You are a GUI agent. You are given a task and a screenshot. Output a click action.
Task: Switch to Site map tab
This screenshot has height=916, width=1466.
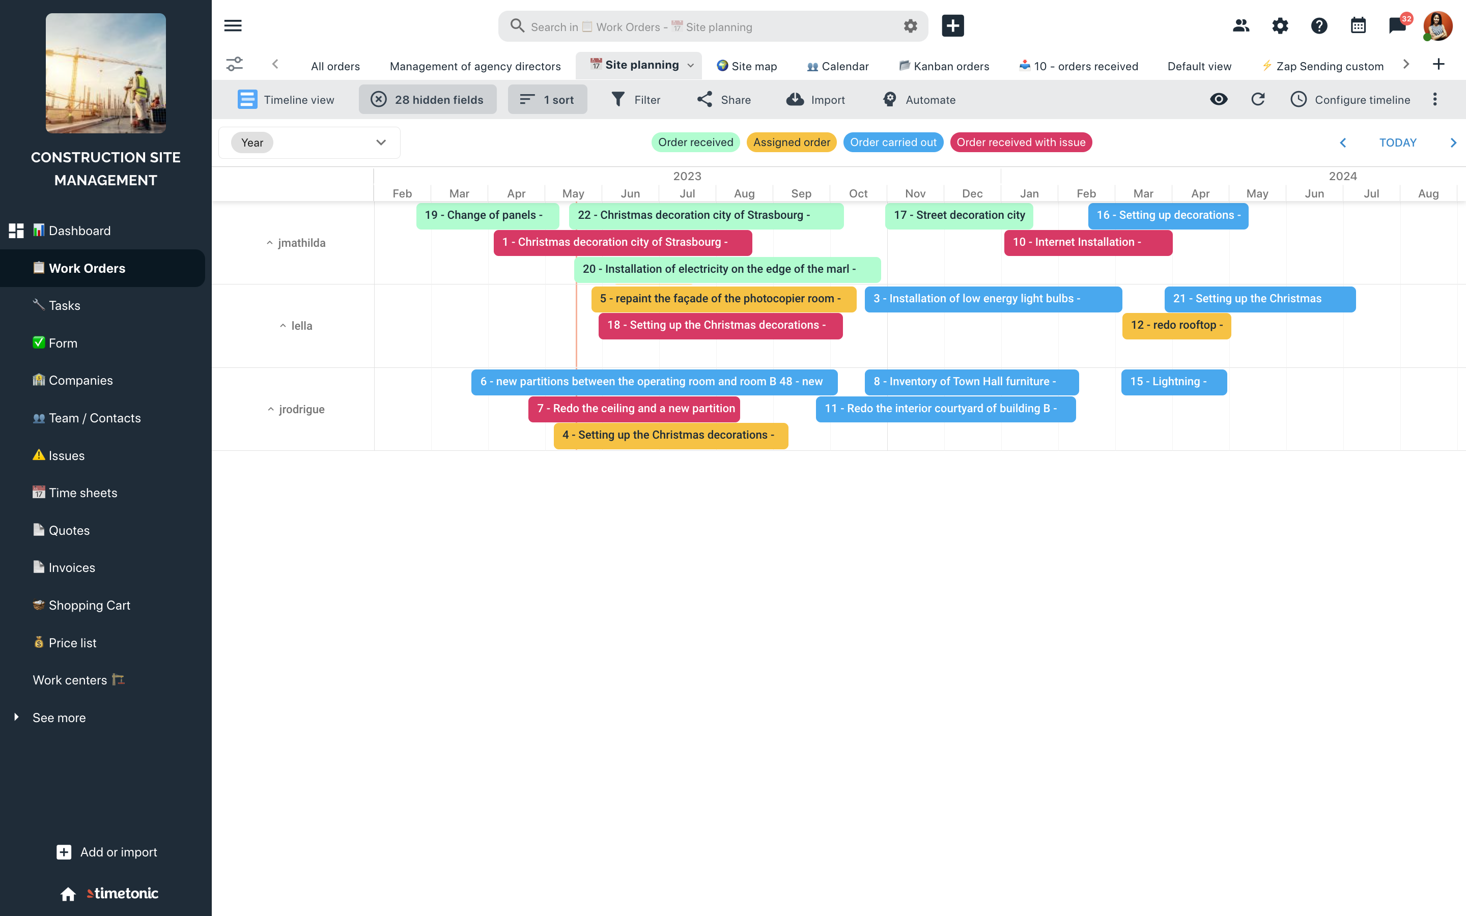tap(746, 66)
